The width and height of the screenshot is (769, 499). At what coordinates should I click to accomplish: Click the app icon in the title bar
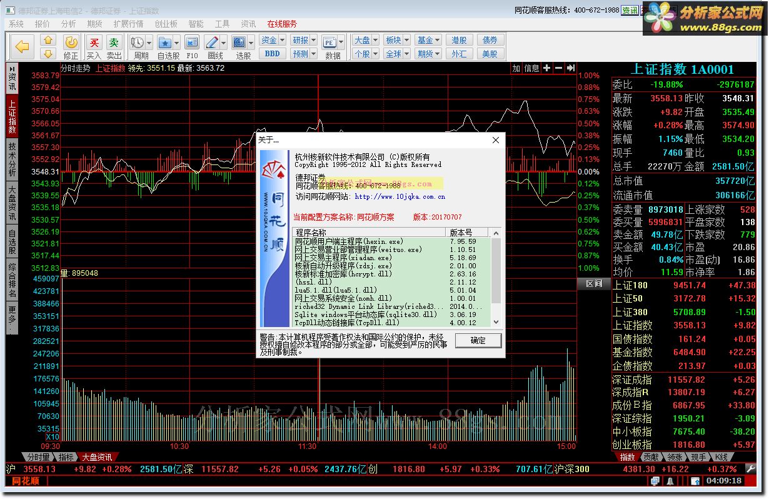point(10,11)
